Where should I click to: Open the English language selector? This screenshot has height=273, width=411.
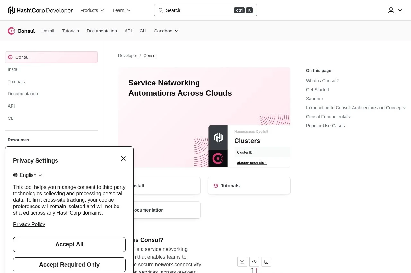pyautogui.click(x=28, y=175)
